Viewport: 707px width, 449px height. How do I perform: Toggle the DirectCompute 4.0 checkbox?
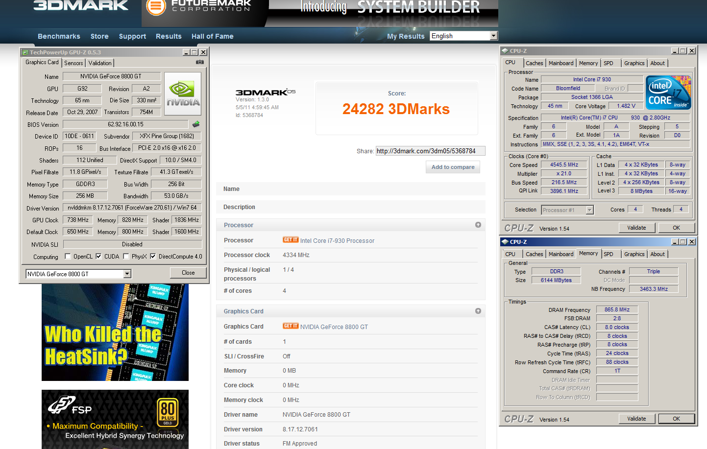click(x=153, y=256)
